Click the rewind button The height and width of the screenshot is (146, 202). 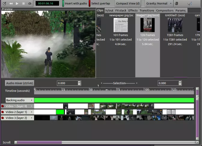[x=11, y=4]
